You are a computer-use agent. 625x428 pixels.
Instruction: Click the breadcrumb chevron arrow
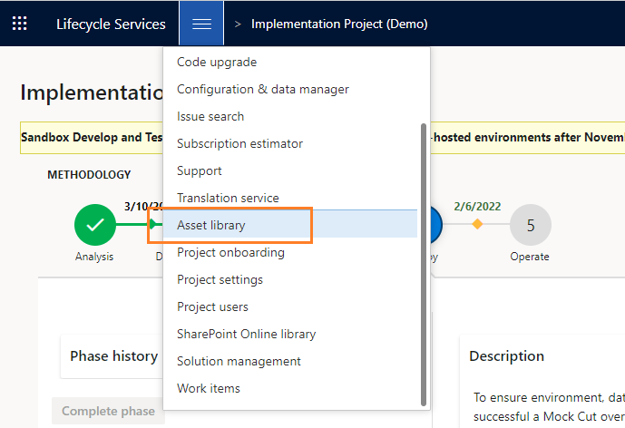[x=238, y=24]
